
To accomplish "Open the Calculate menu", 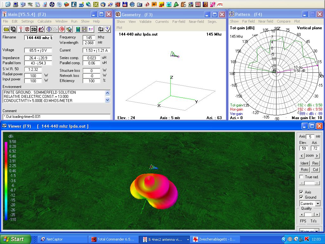I will point(44,21).
